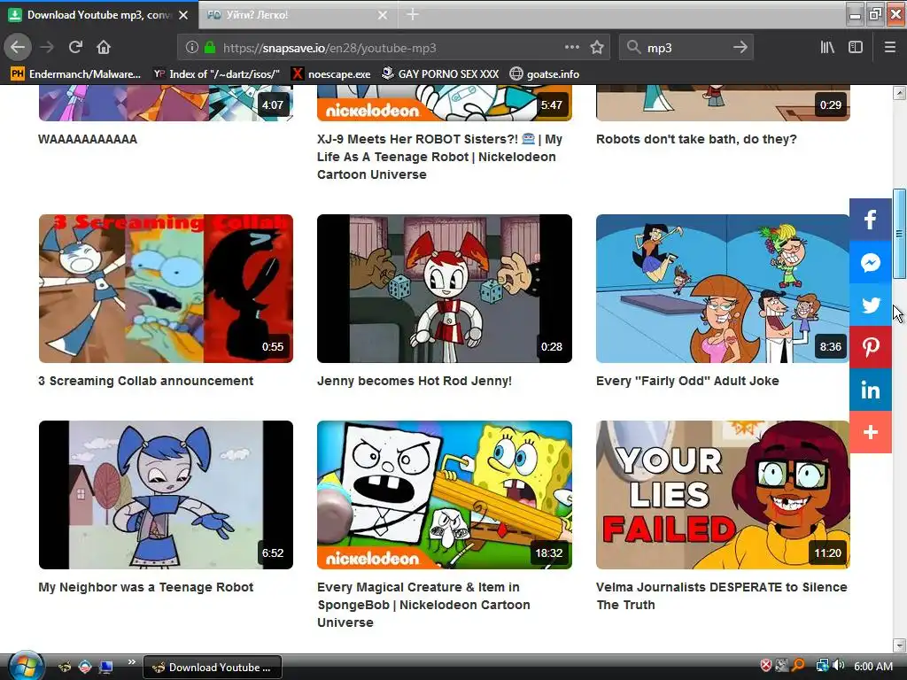
Task: Open the browser home page
Action: [104, 48]
